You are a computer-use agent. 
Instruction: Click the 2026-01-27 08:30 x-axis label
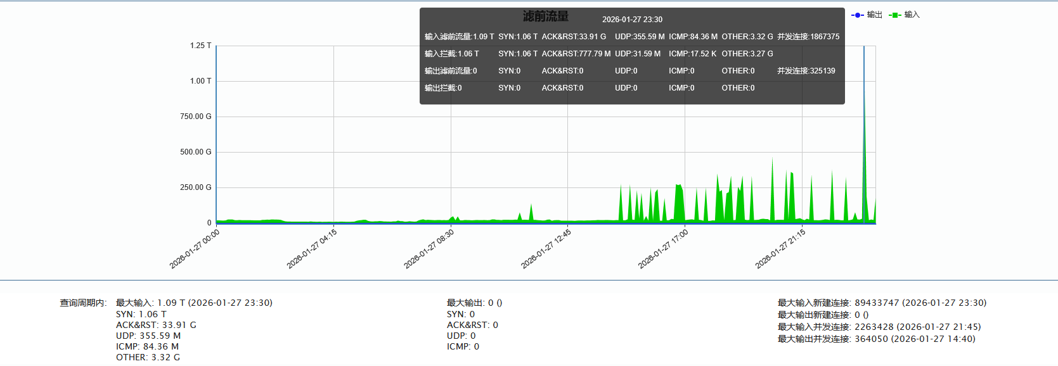pyautogui.click(x=429, y=249)
